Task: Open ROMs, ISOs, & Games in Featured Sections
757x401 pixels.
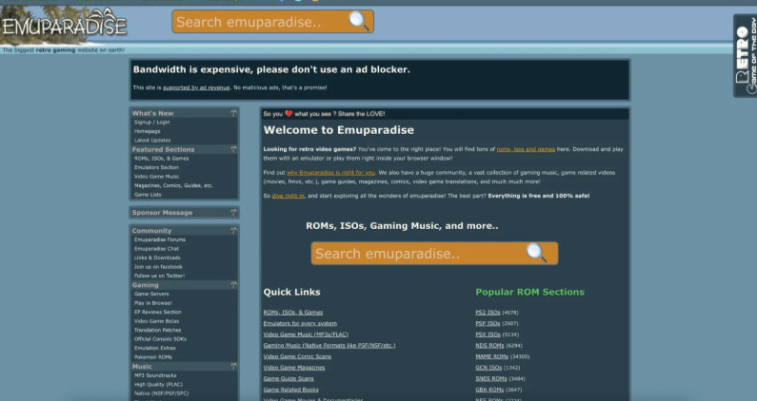Action: (x=161, y=159)
